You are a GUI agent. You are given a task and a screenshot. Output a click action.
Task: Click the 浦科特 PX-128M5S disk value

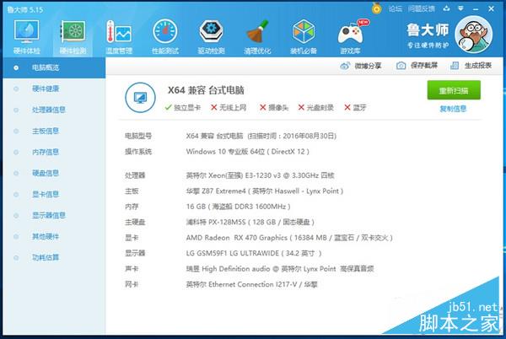[x=250, y=222]
